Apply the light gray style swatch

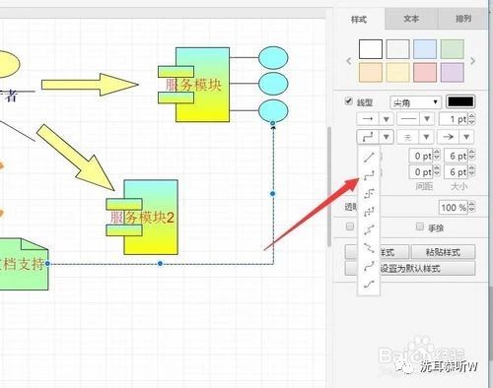[x=397, y=49]
